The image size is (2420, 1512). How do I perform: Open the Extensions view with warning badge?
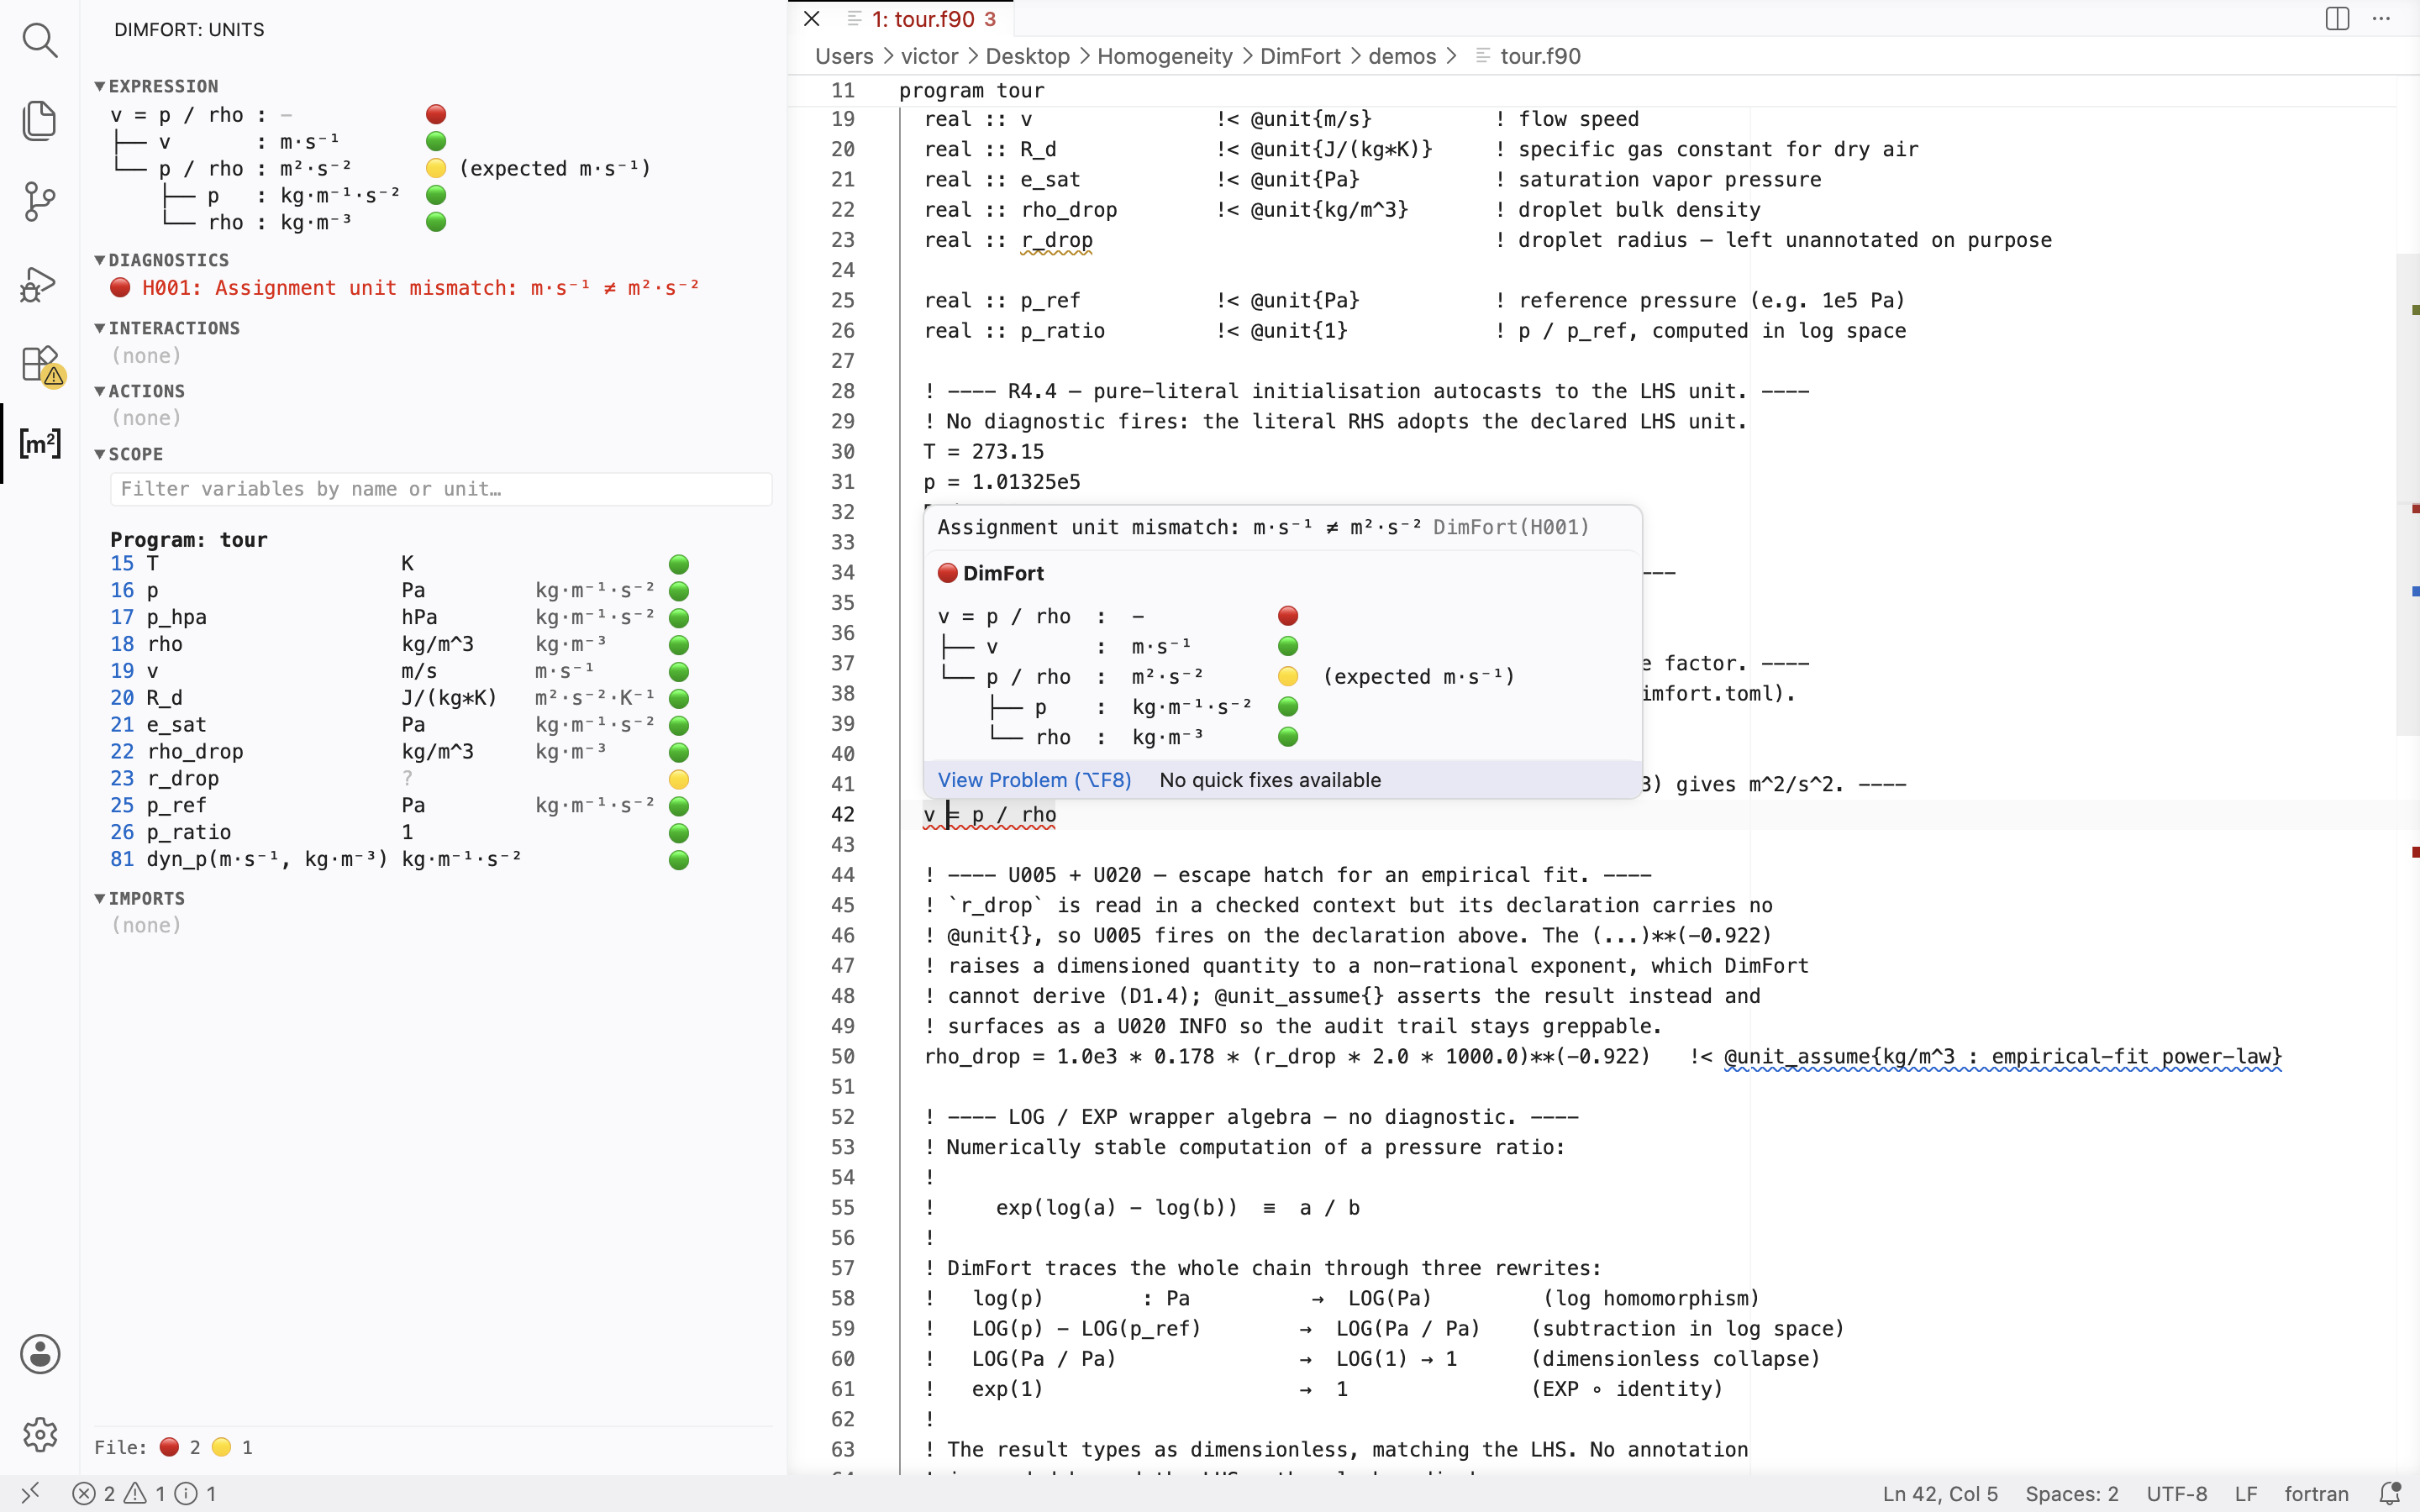[x=42, y=365]
